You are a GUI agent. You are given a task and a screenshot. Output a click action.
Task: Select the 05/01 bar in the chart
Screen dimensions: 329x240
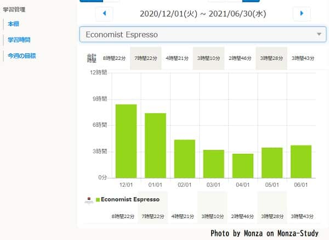coord(272,162)
